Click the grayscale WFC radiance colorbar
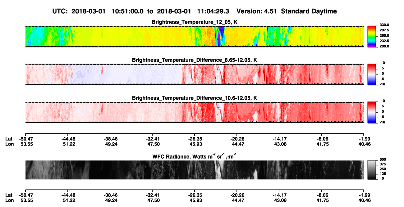The image size is (404, 207). tap(372, 170)
